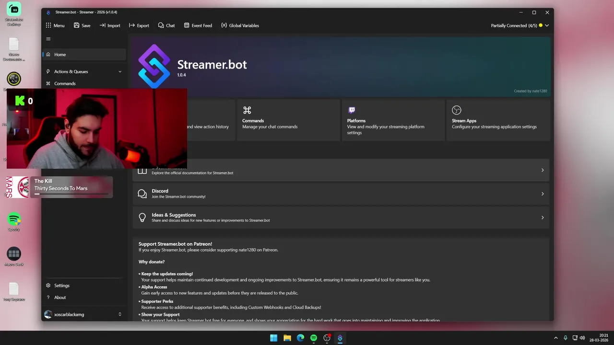The image size is (614, 345).
Task: Select the Tony Soprano text file on desktop
Action: pos(14,292)
